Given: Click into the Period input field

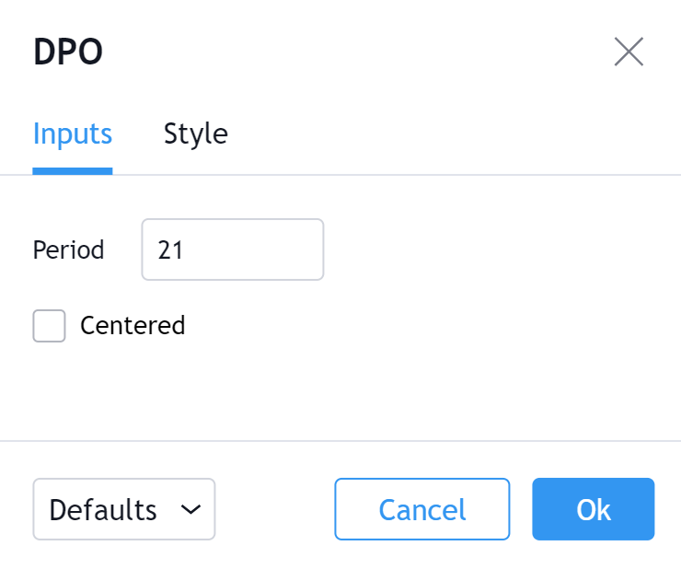Looking at the screenshot, I should tap(232, 250).
